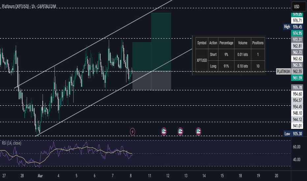Click the Volume column header
Viewport: 307px width, 181px height.
pyautogui.click(x=242, y=43)
